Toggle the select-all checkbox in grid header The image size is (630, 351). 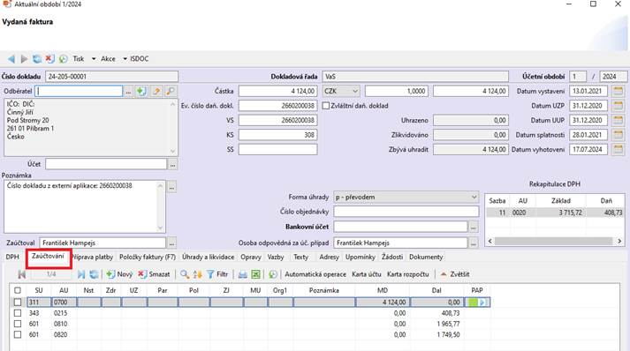pyautogui.click(x=18, y=290)
